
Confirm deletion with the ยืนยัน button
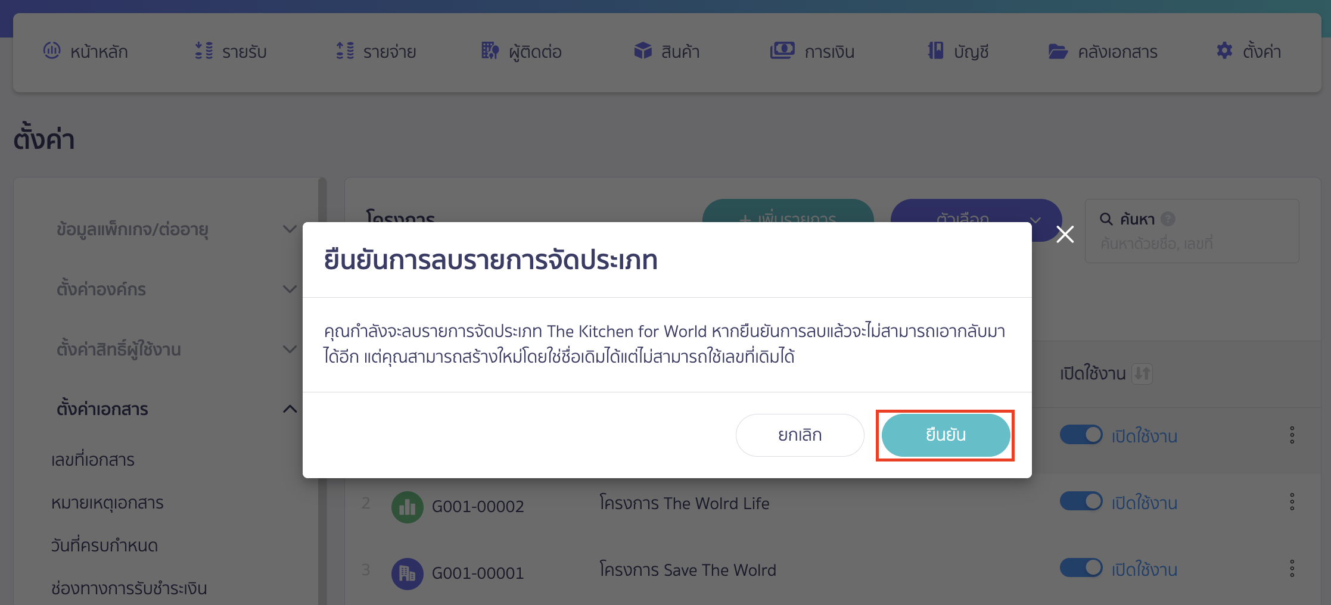(945, 435)
